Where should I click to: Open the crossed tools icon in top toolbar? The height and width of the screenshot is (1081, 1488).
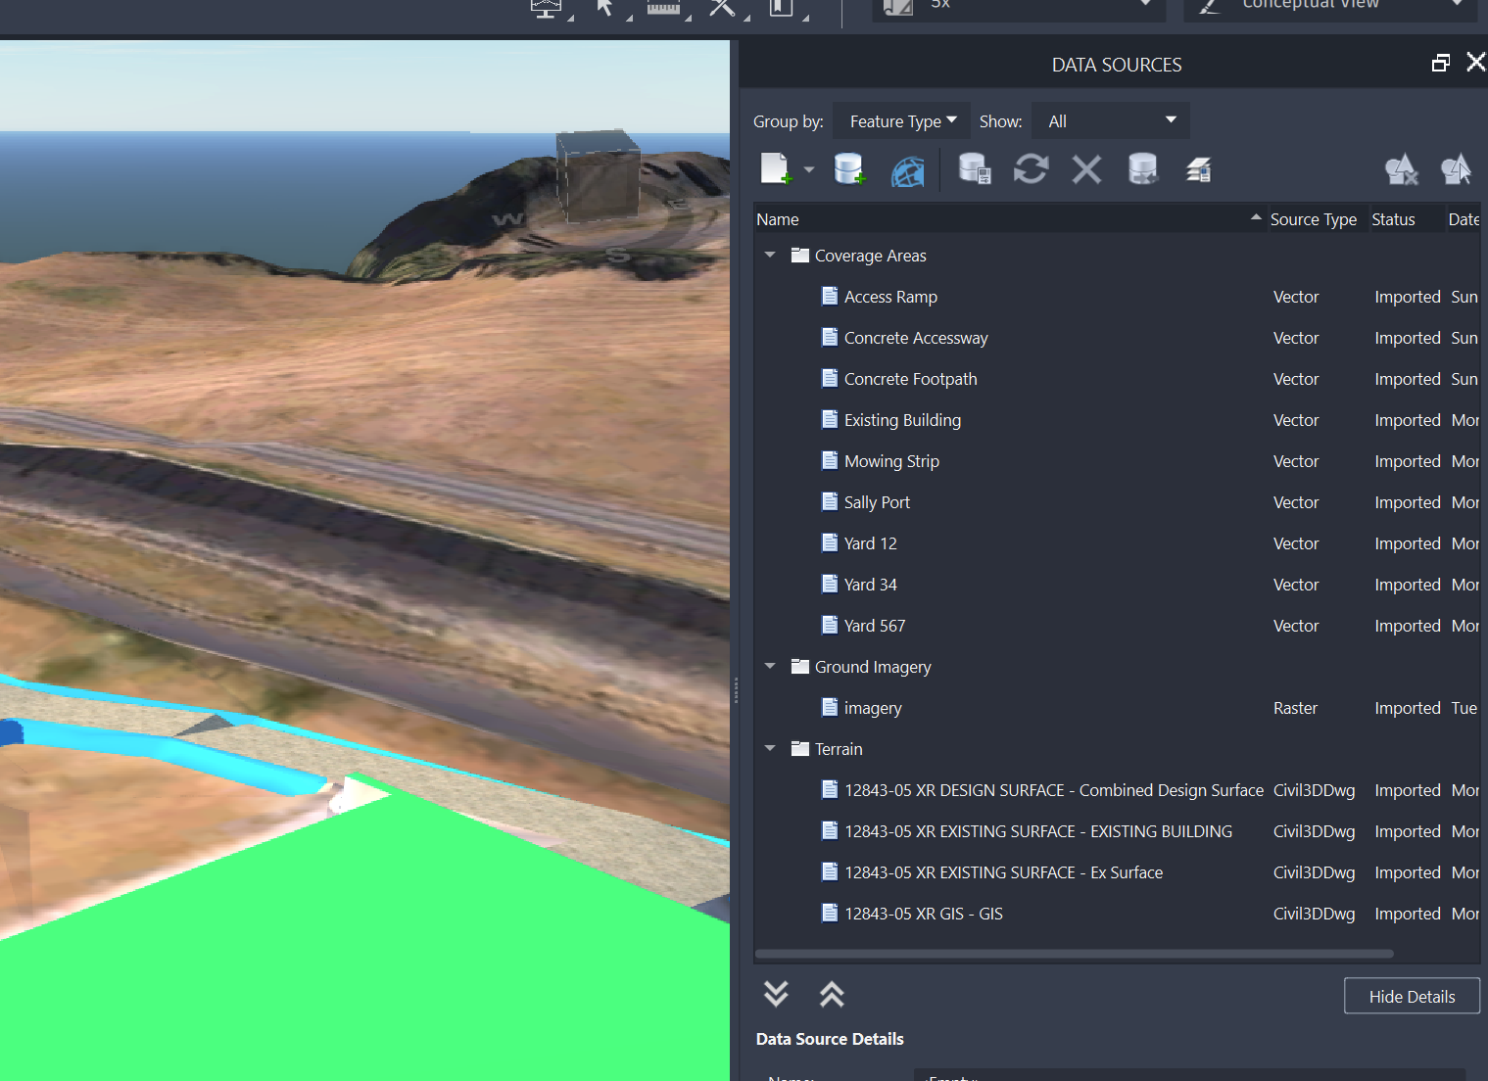click(x=722, y=8)
